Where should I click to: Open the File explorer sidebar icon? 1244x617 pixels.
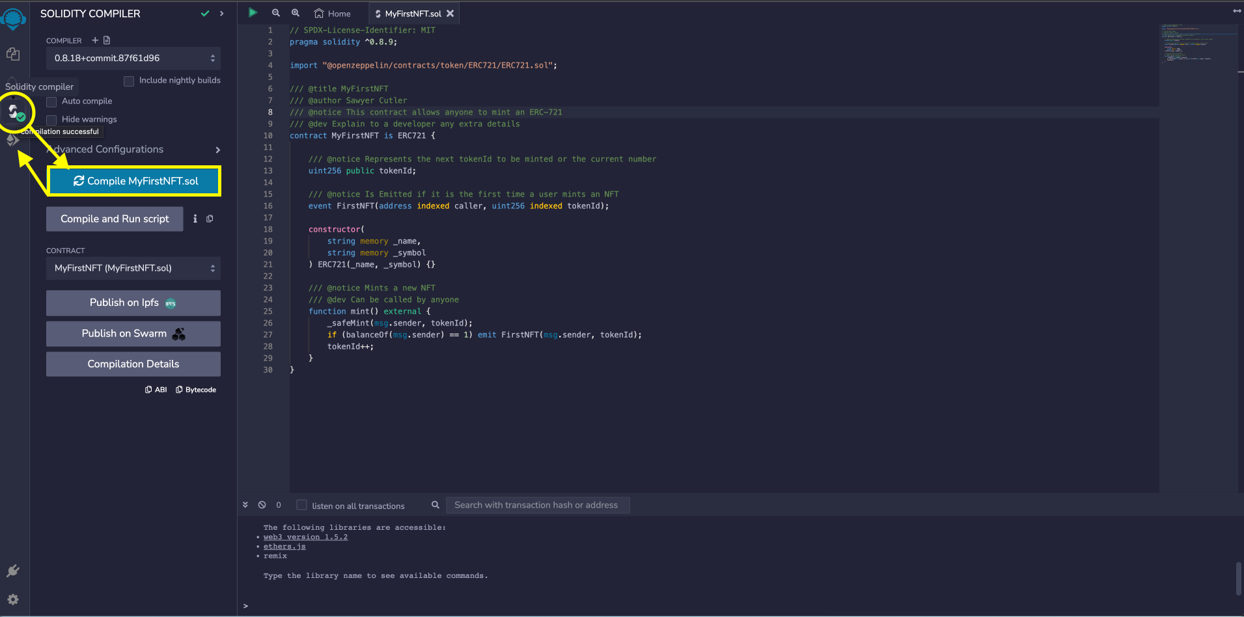click(13, 54)
